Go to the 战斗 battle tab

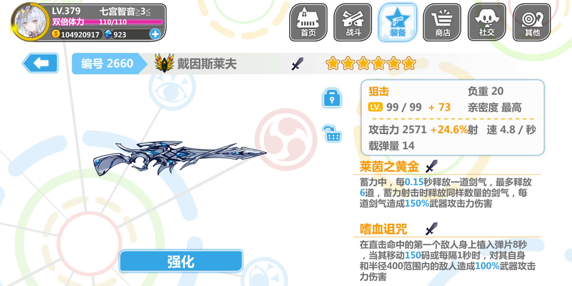coord(353,23)
